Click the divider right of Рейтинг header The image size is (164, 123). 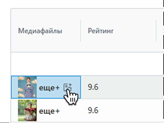pyautogui.click(x=156, y=31)
